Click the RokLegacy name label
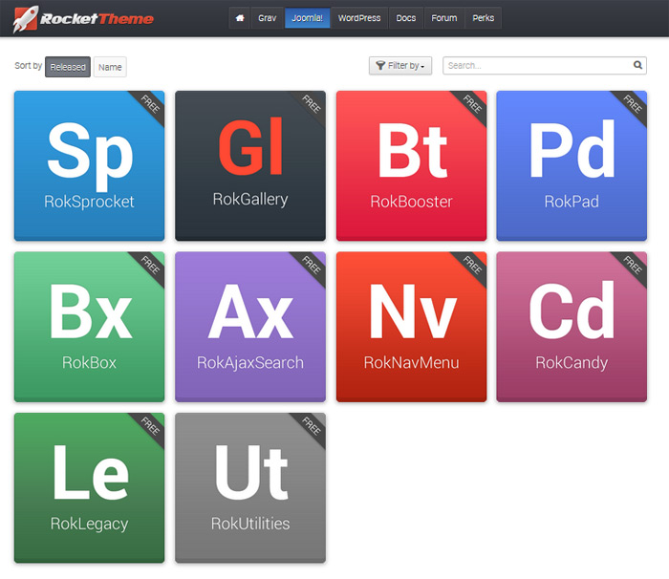This screenshot has width=669, height=579. pyautogui.click(x=89, y=524)
